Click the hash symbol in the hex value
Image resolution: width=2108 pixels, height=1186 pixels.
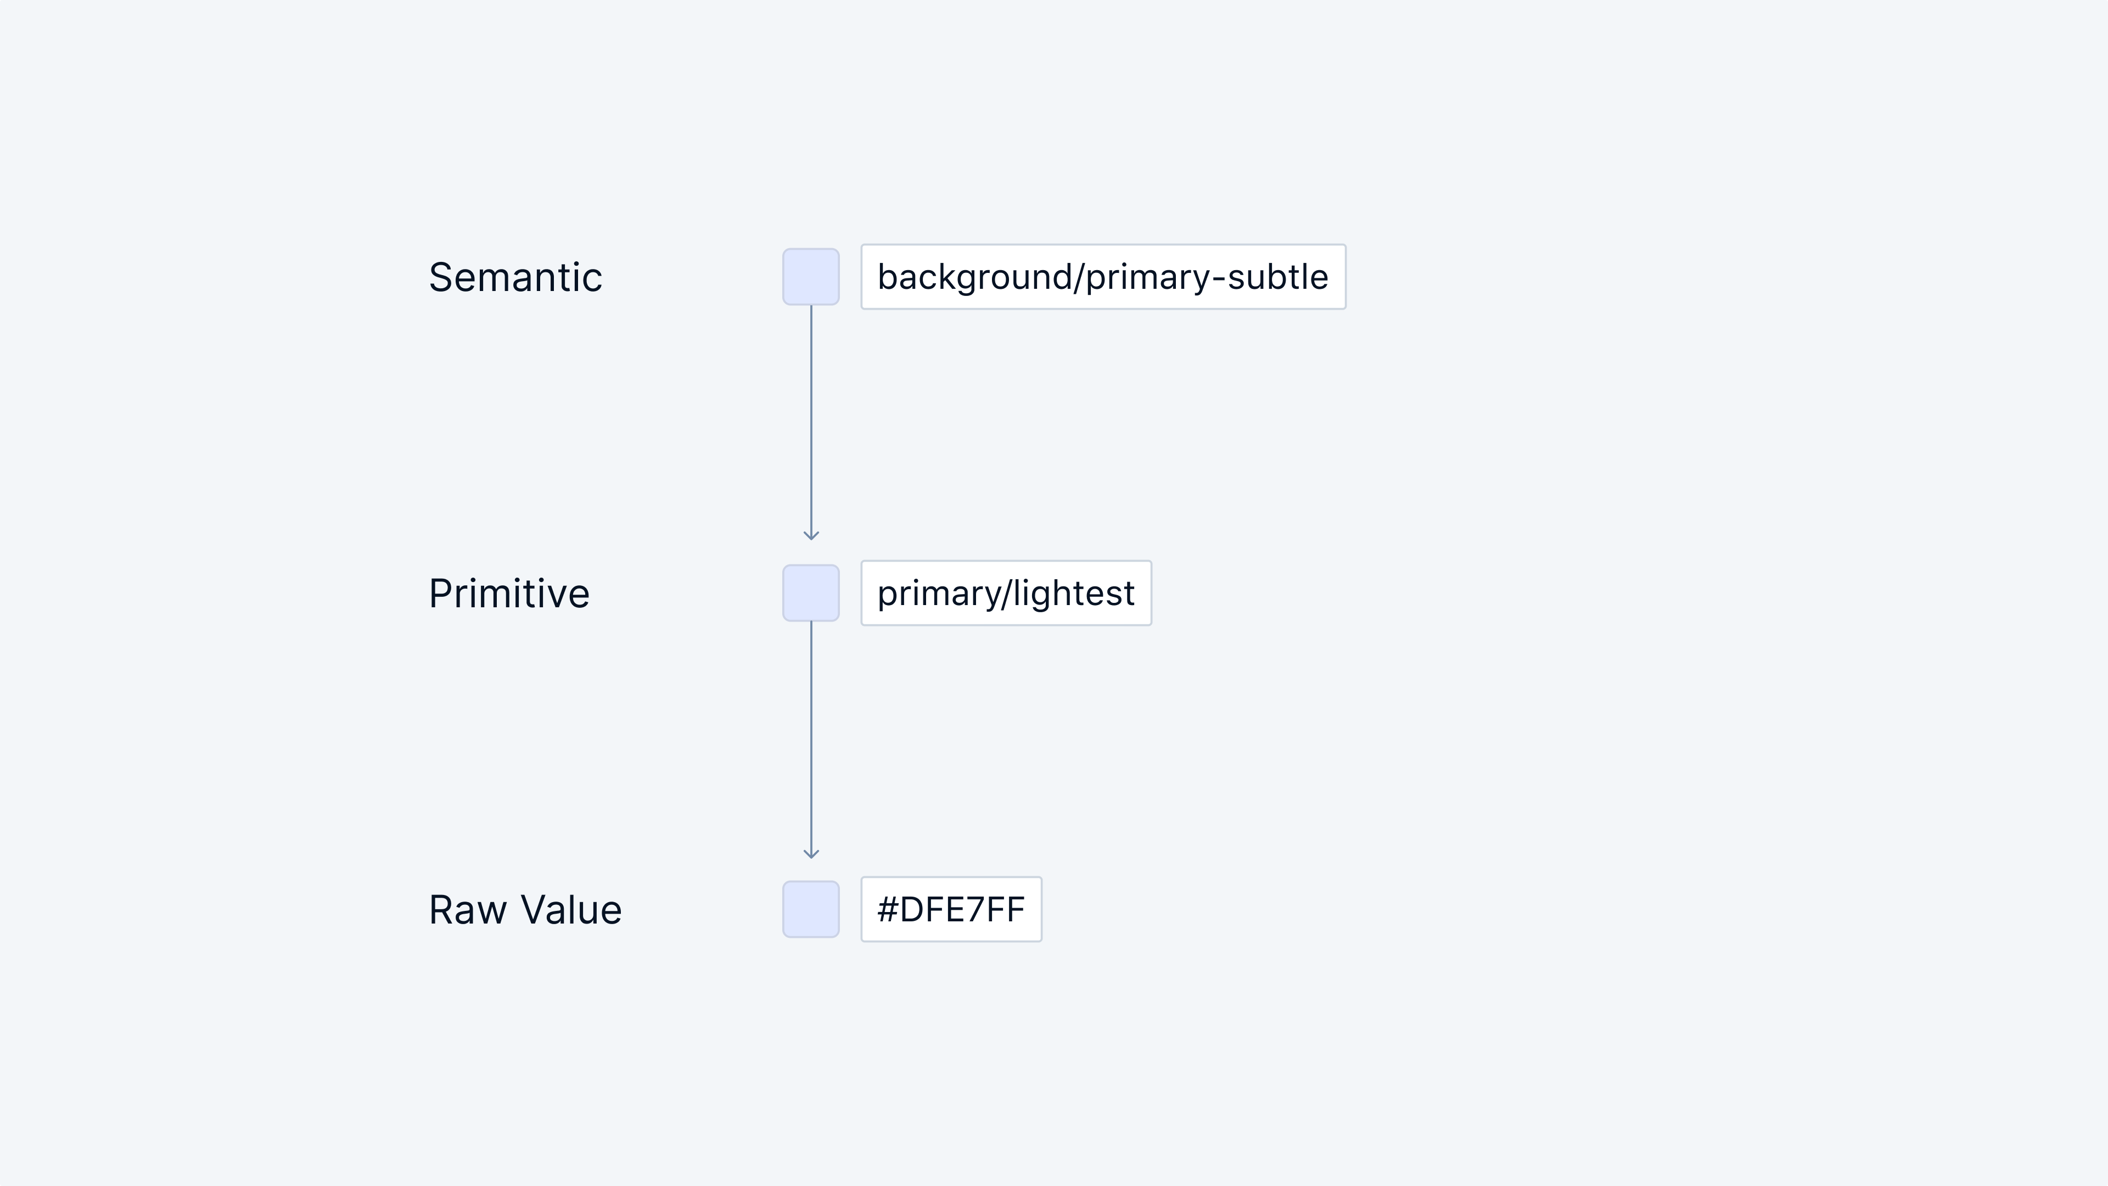click(x=886, y=909)
